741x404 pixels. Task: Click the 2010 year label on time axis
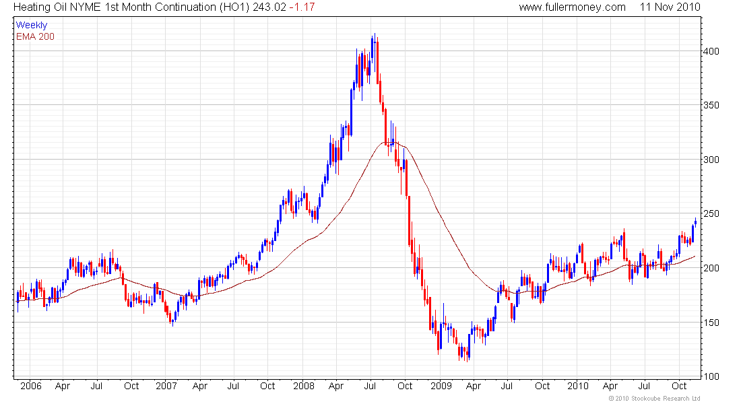577,386
